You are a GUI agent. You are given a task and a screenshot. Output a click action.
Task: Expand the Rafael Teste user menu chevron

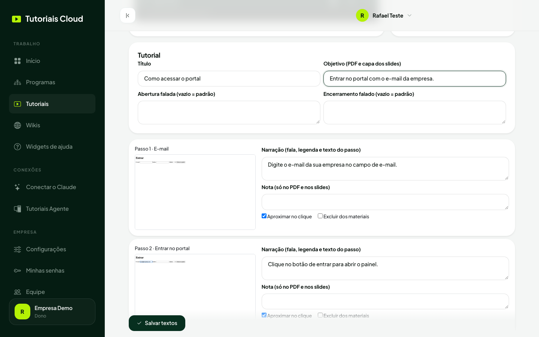[x=409, y=15]
